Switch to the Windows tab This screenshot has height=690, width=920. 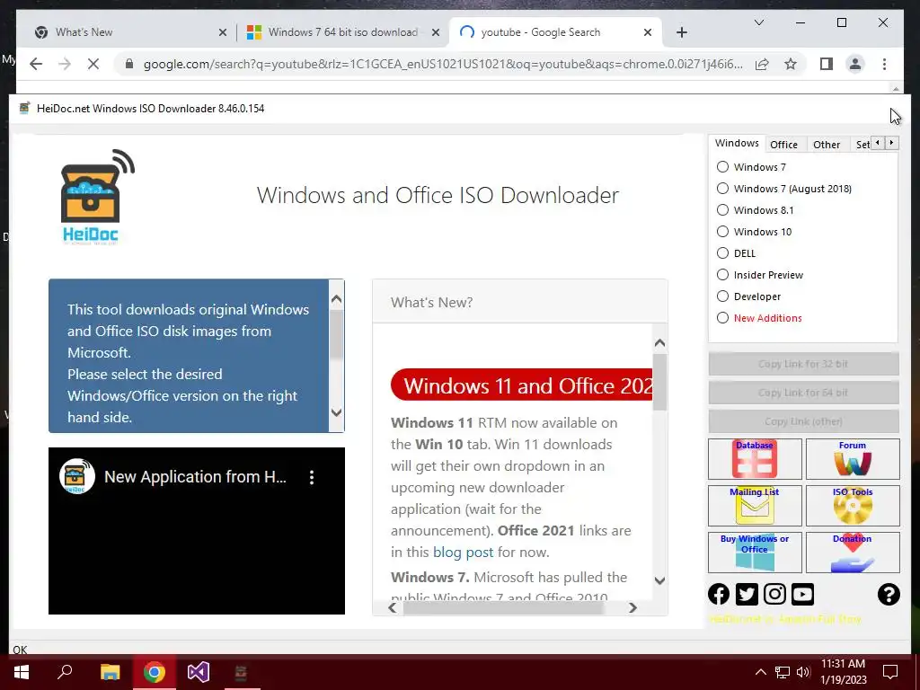pos(737,143)
